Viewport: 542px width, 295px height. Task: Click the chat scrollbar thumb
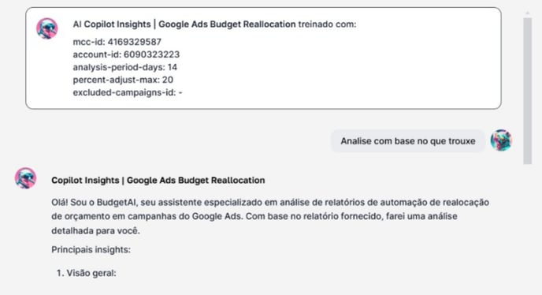tap(528, 91)
